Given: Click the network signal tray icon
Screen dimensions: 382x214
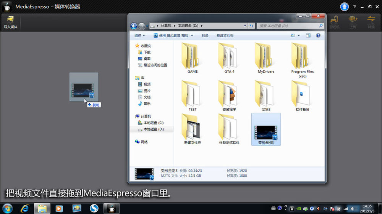Looking at the screenshot, I should (x=346, y=209).
